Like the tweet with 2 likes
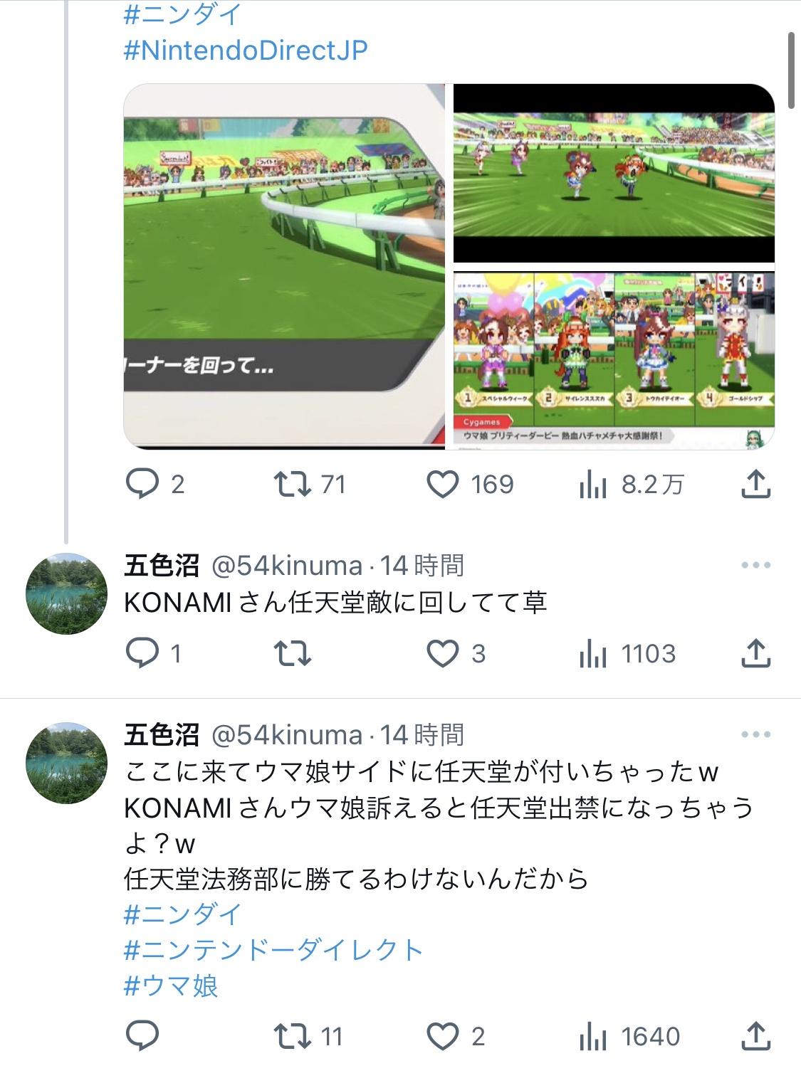Image resolution: width=801 pixels, height=1088 pixels. [442, 1036]
